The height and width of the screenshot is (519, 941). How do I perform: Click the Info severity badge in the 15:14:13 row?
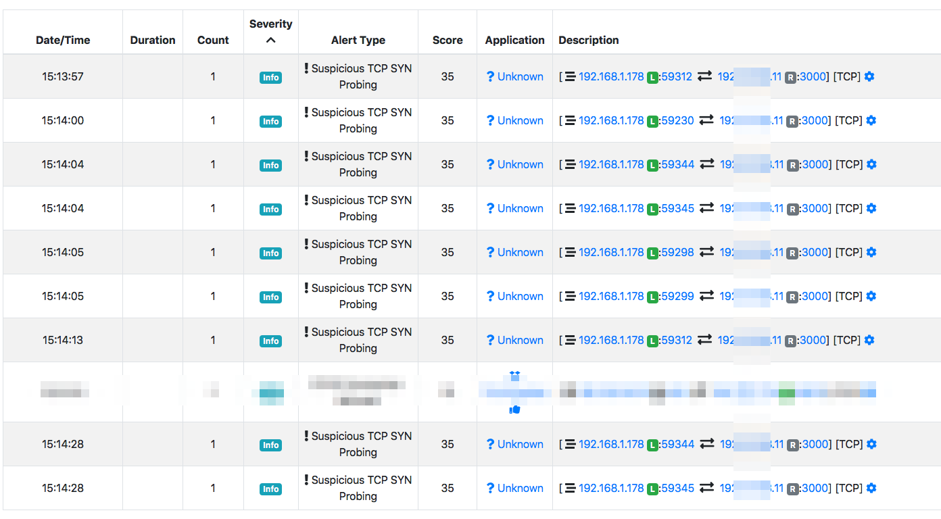[271, 341]
